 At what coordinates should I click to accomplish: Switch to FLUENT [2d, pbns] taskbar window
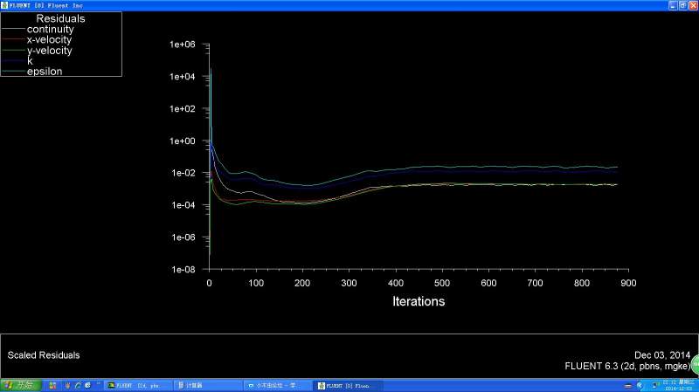click(138, 385)
